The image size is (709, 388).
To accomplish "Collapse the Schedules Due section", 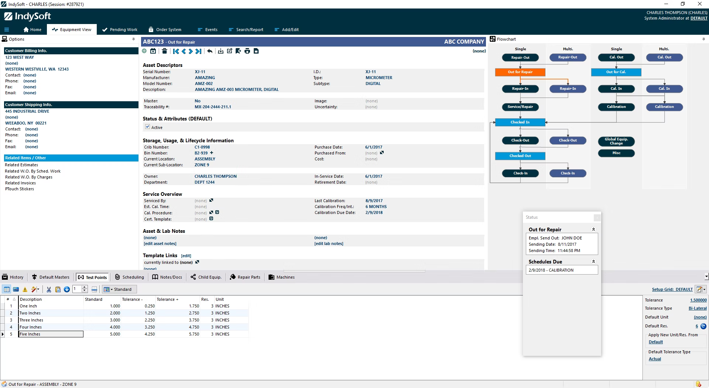I will pyautogui.click(x=593, y=261).
